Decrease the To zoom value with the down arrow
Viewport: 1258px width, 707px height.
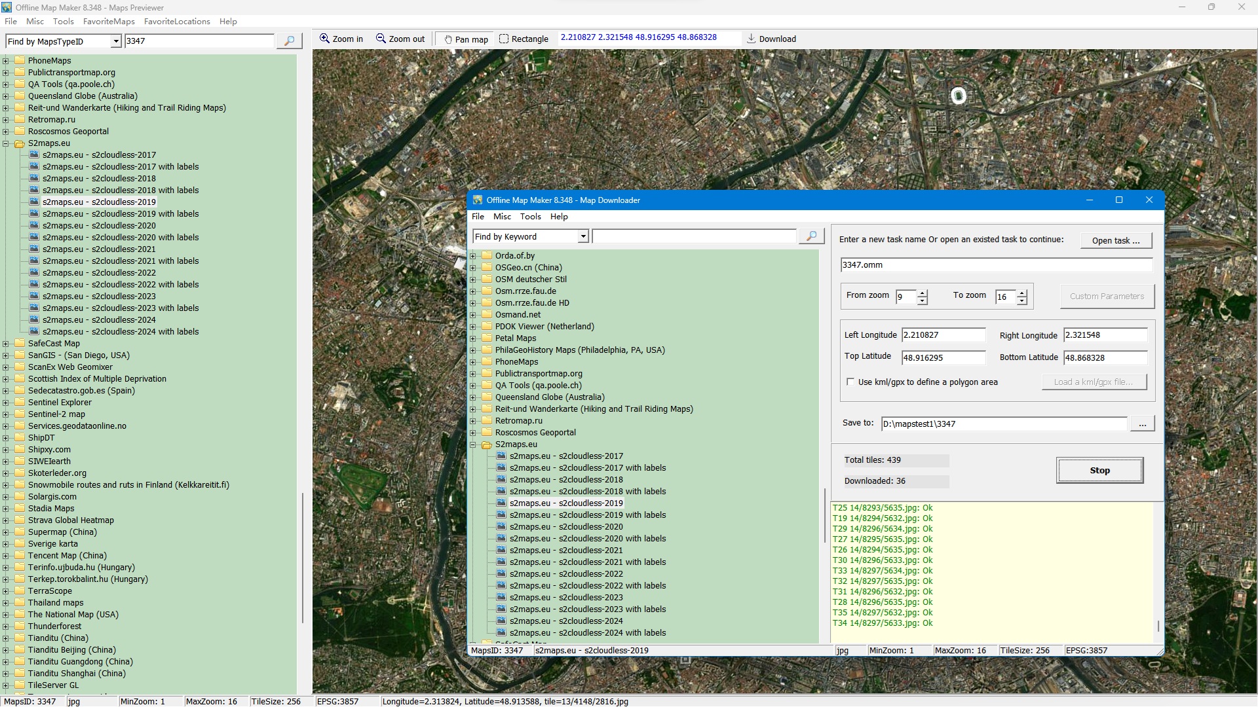1022,301
